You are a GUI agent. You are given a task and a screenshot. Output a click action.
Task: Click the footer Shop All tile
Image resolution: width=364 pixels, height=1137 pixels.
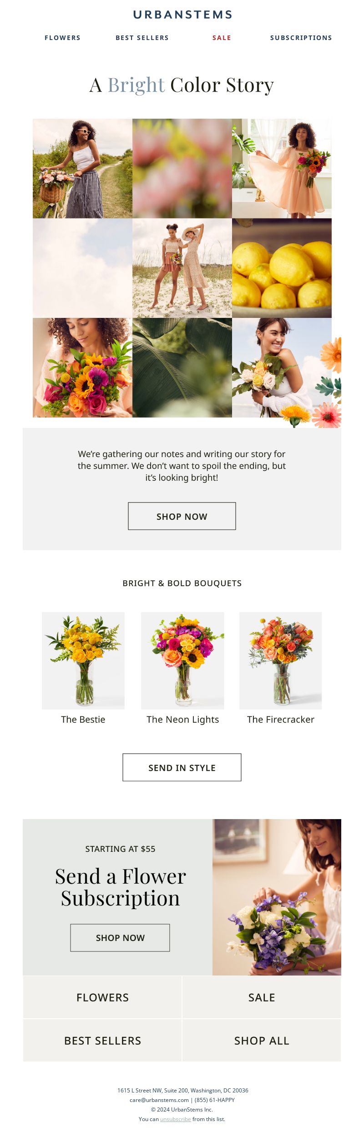[262, 1040]
